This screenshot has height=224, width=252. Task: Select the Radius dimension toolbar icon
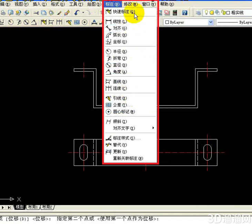coord(11,22)
